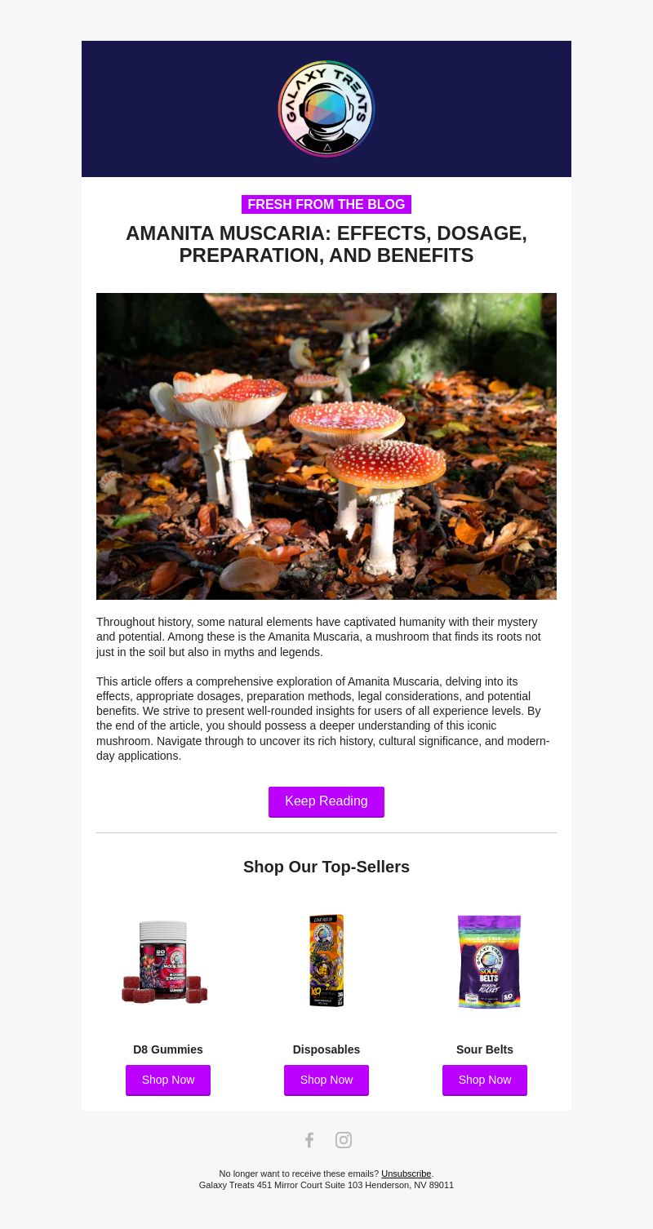Viewport: 653px width, 1229px height.
Task: Open the Instagram icon in footer
Action: tap(344, 1140)
